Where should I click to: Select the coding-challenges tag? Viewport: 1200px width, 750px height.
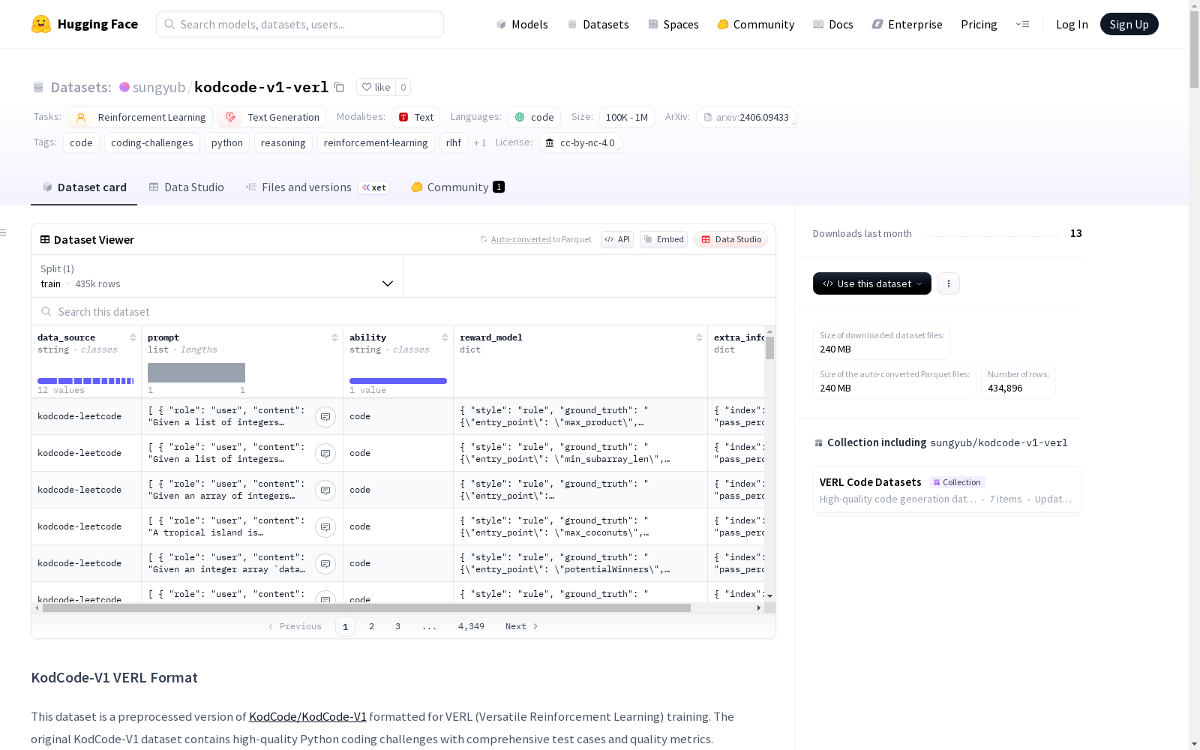click(152, 142)
